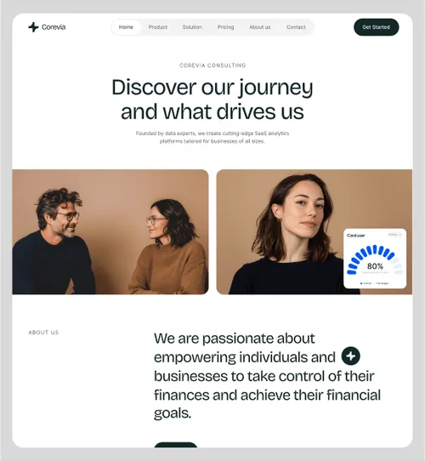The height and width of the screenshot is (461, 425).
Task: Open the period dropdown in Card user widget
Action: [x=394, y=235]
